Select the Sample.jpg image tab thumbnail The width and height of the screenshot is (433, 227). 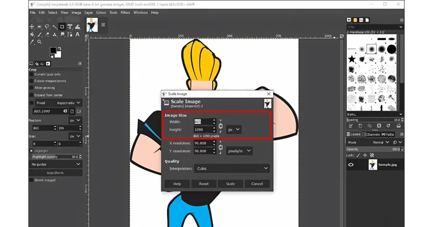92,25
